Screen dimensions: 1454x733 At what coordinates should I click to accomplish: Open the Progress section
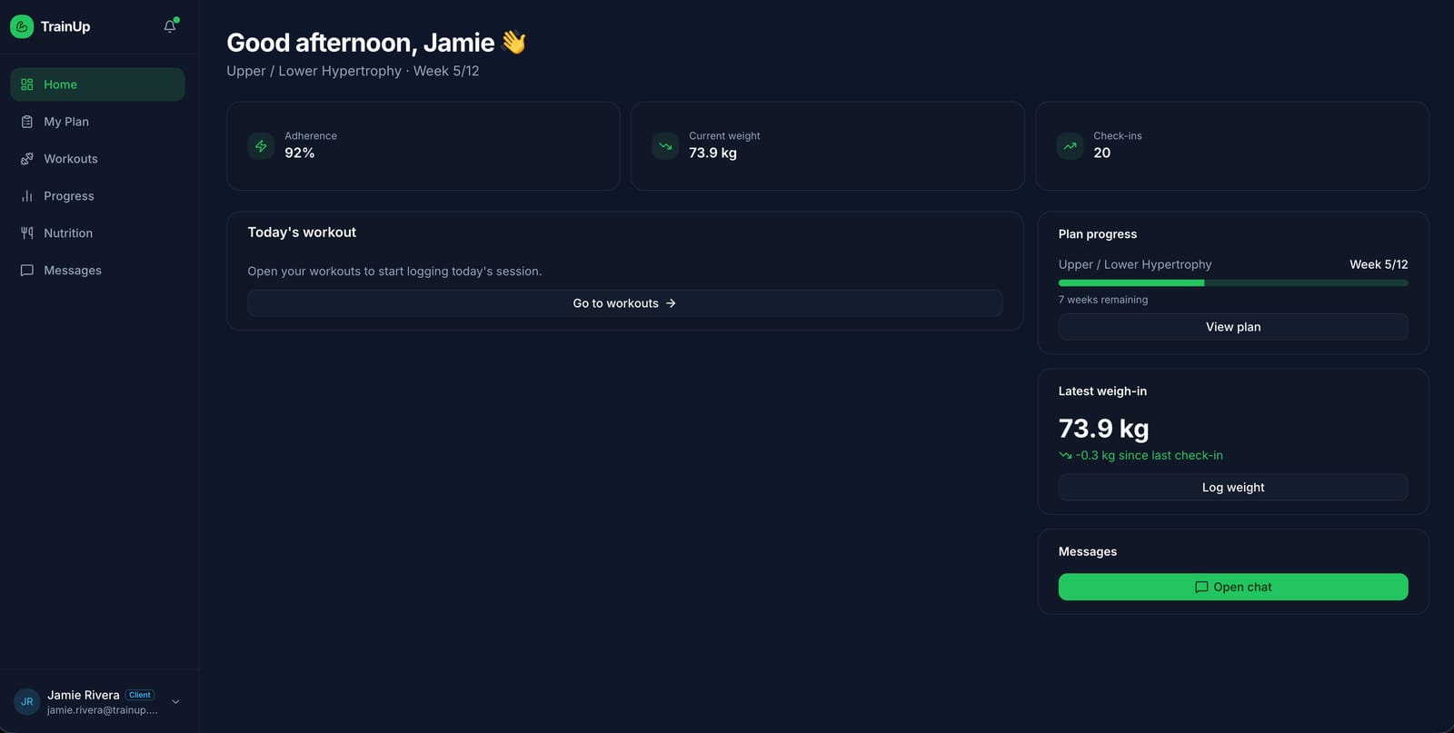click(x=97, y=196)
